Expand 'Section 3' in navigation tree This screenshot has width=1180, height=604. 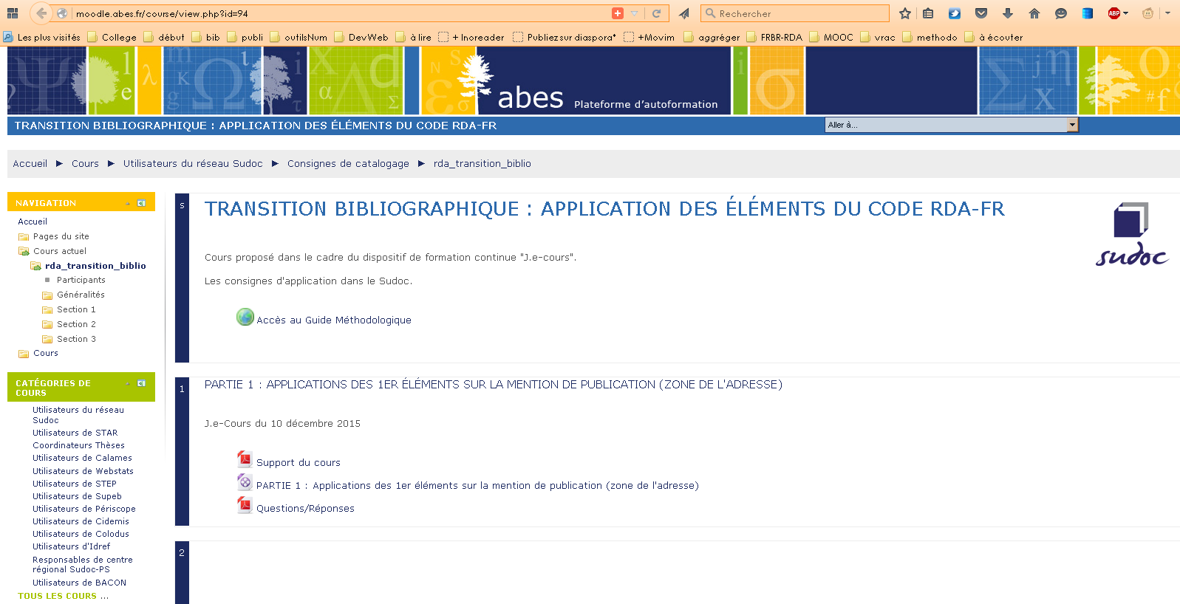[69, 339]
